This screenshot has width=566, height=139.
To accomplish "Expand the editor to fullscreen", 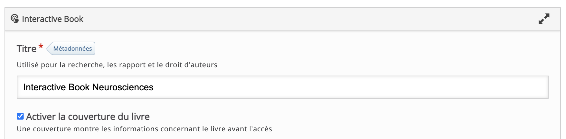I will coord(544,19).
